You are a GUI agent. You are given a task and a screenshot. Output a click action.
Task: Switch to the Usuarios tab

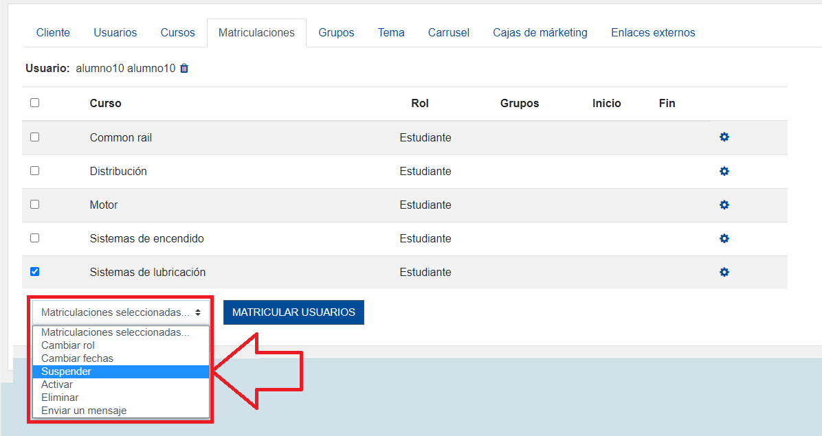[x=115, y=33]
